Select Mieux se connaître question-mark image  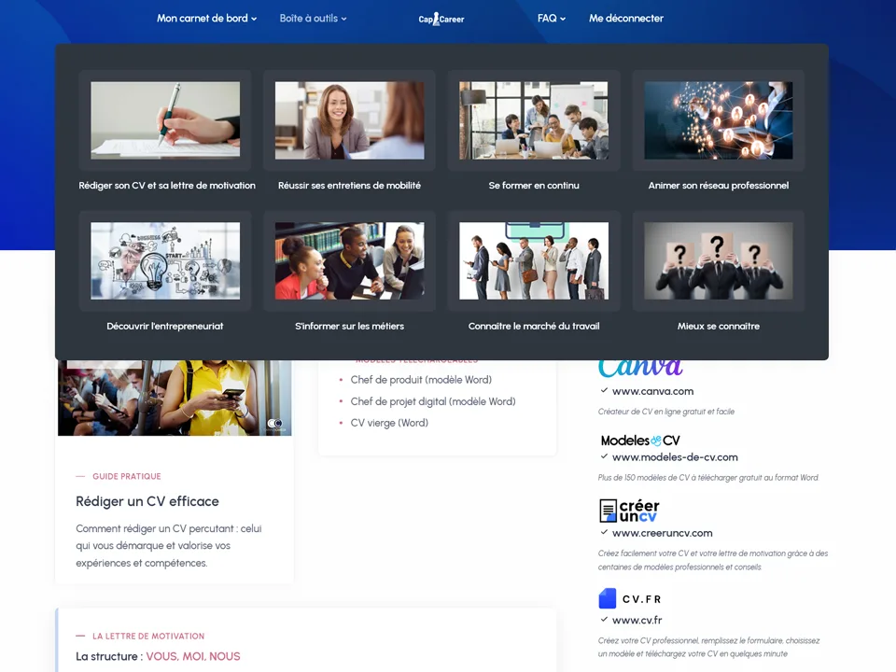[x=718, y=260]
